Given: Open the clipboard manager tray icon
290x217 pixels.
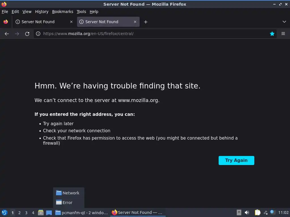Looking at the screenshot, I should [257, 212].
